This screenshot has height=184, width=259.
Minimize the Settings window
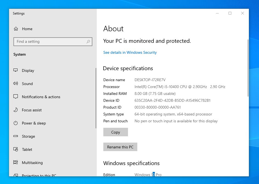click(217, 13)
